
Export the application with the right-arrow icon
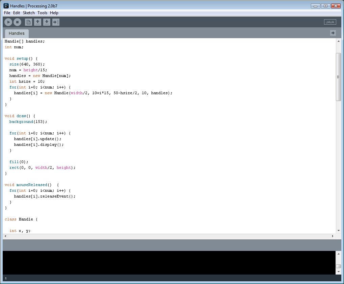click(x=56, y=22)
